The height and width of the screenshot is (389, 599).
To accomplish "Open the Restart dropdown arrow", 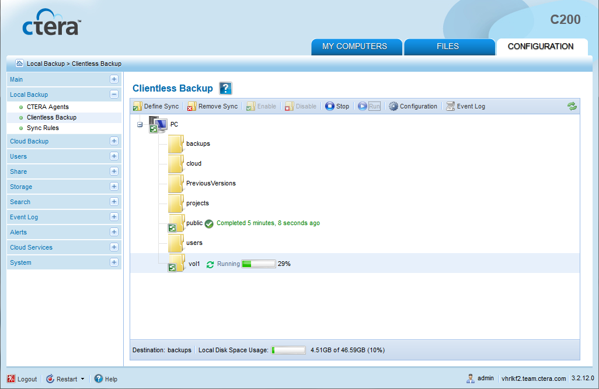I will [x=82, y=379].
